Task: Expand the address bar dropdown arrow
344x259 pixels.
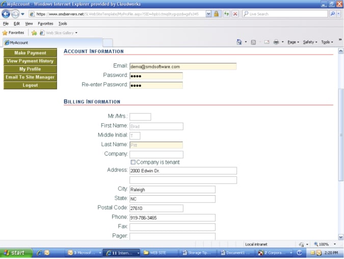Action: pos(208,14)
